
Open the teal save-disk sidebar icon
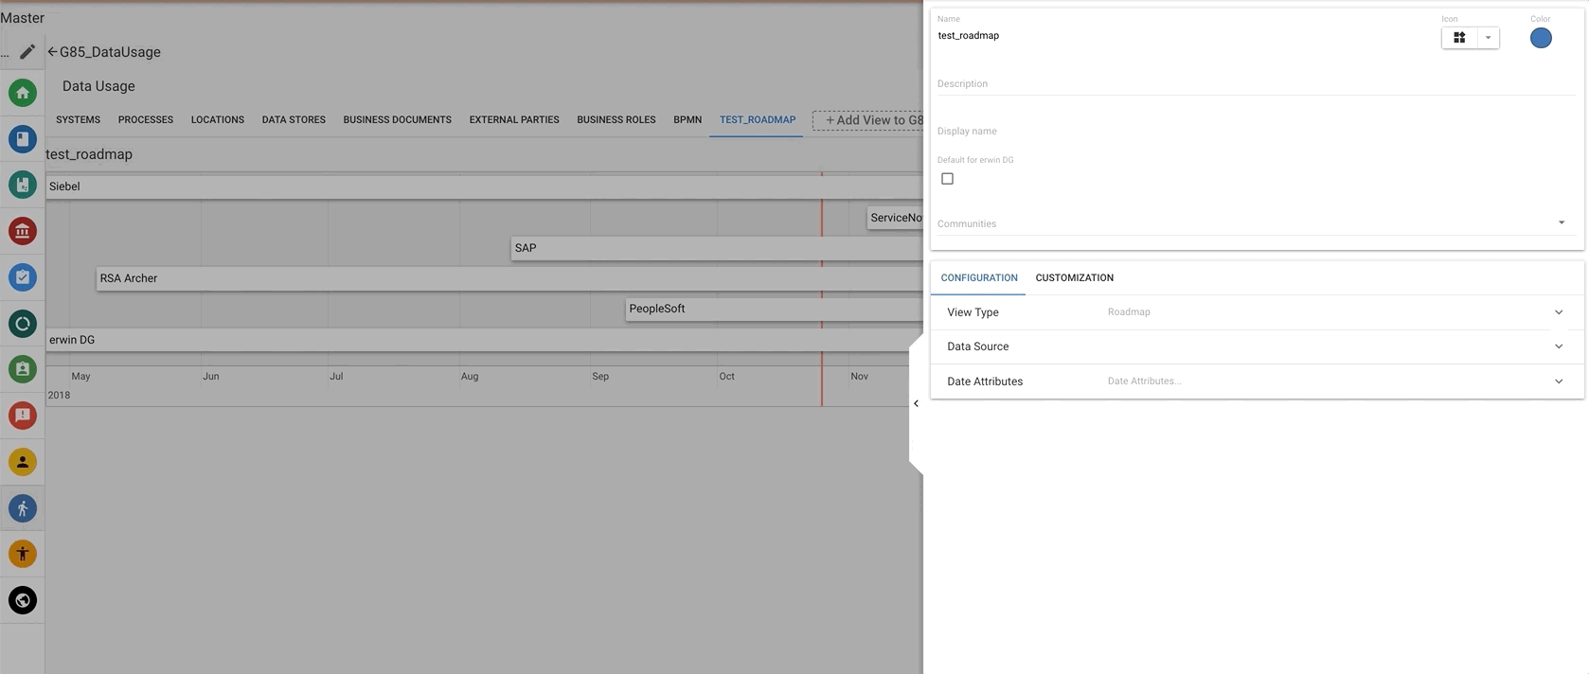pyautogui.click(x=23, y=185)
